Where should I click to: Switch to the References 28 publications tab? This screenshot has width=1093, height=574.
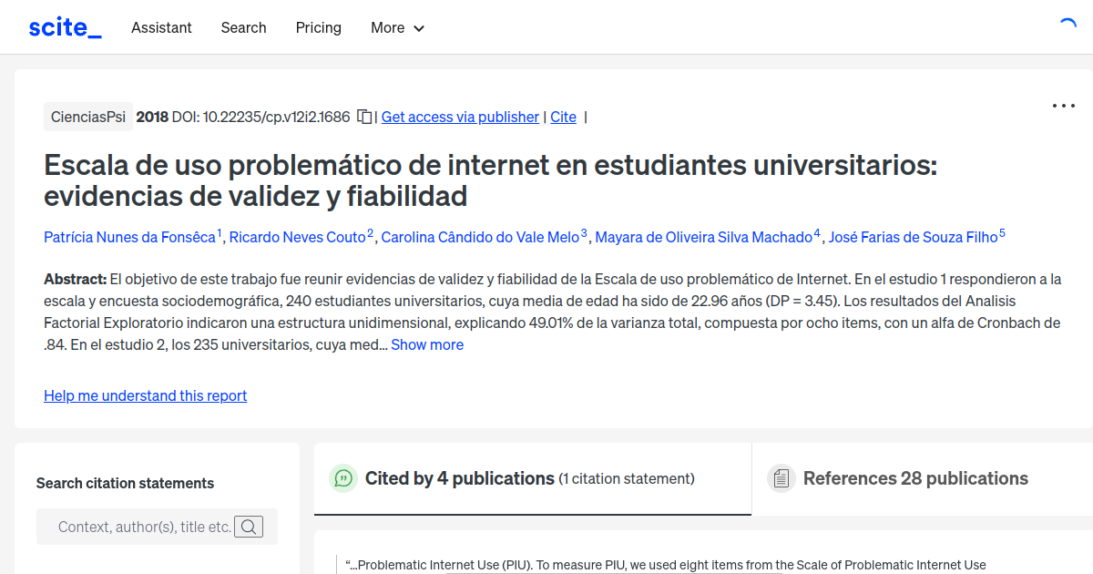915,477
